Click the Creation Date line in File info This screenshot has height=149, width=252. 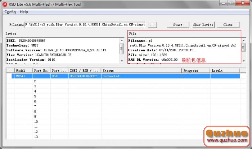coord(161,50)
